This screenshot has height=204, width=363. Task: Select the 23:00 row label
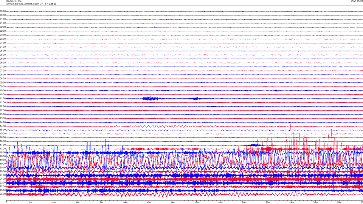pyautogui.click(x=3, y=190)
